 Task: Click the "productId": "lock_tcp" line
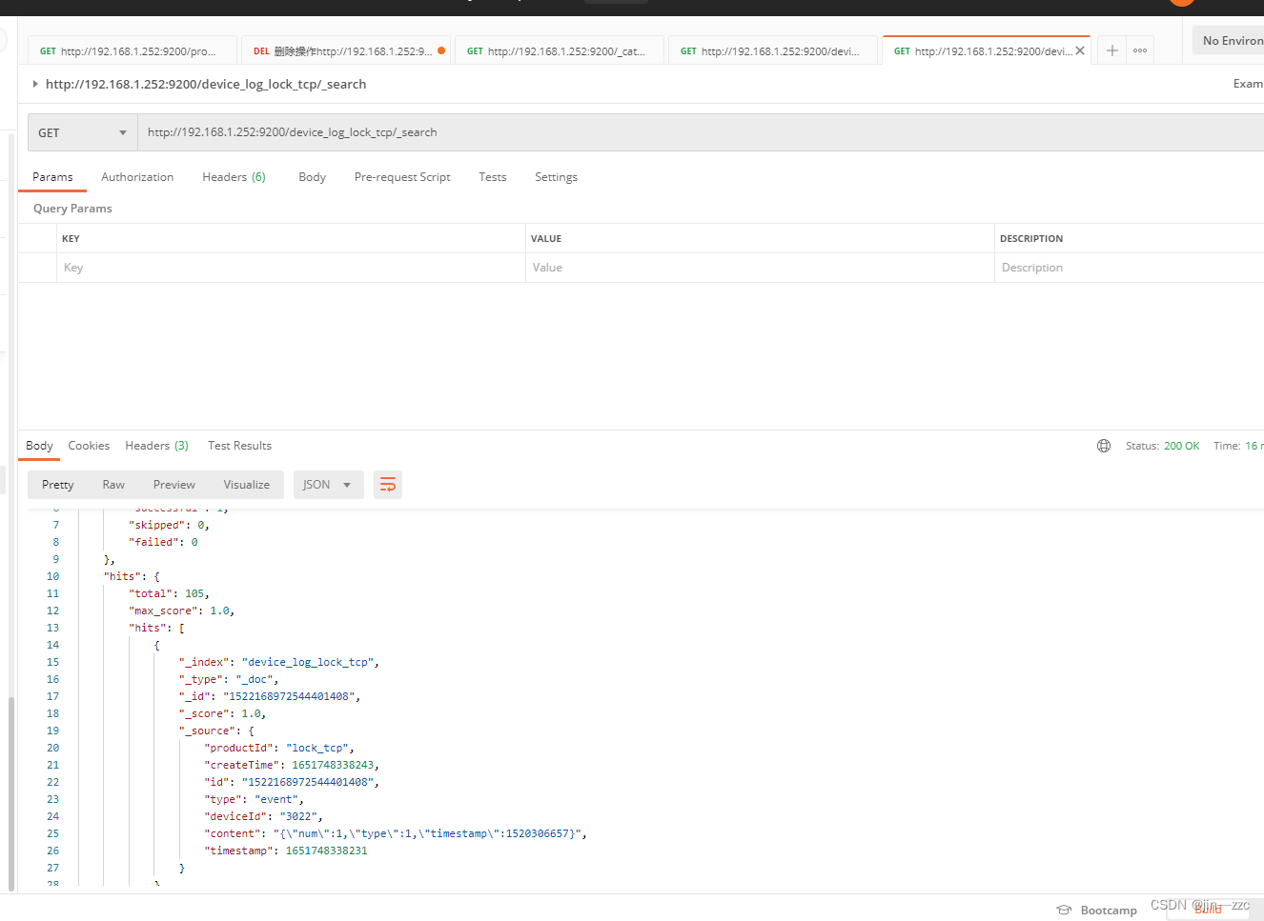(x=279, y=748)
